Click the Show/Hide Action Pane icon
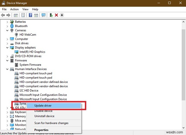 click(x=36, y=15)
